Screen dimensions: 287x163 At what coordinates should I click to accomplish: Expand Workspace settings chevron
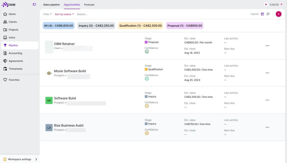pyautogui.click(x=36, y=159)
